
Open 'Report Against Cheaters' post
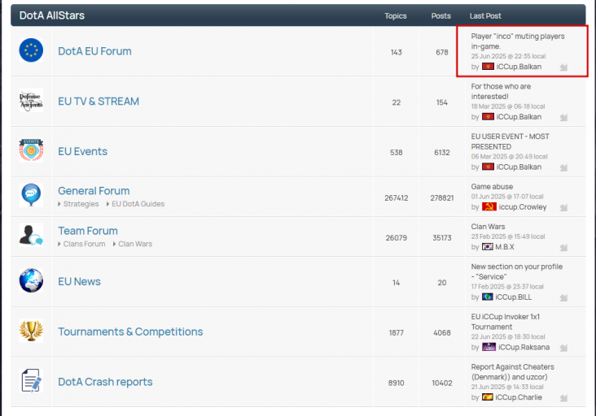(x=512, y=371)
